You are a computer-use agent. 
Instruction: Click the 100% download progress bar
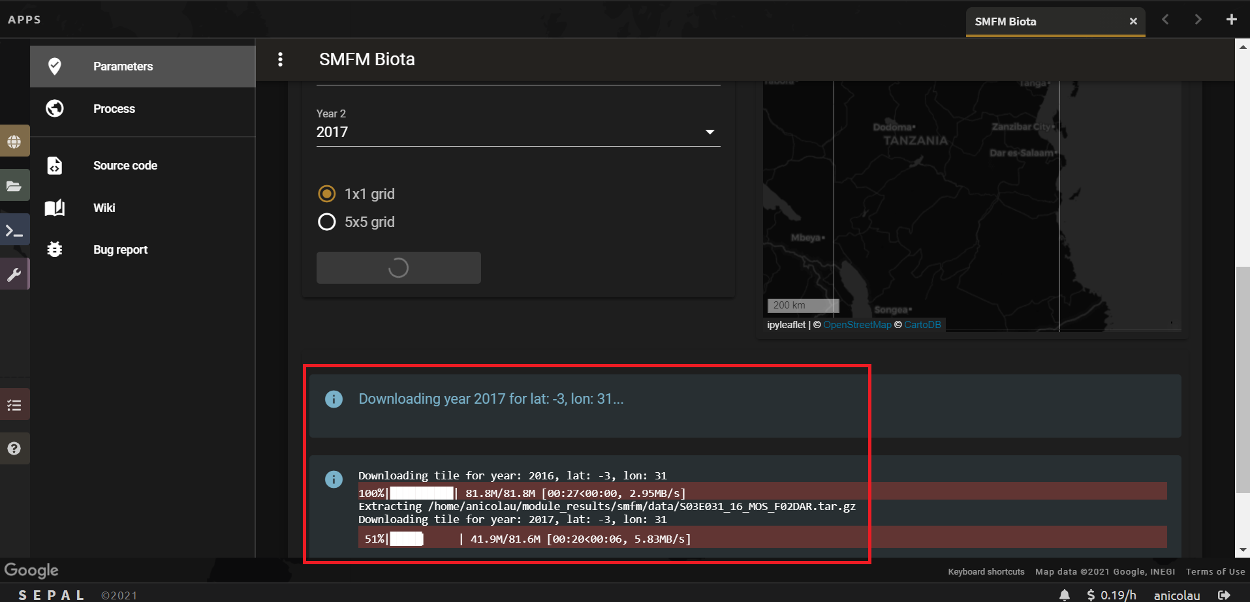coord(762,492)
